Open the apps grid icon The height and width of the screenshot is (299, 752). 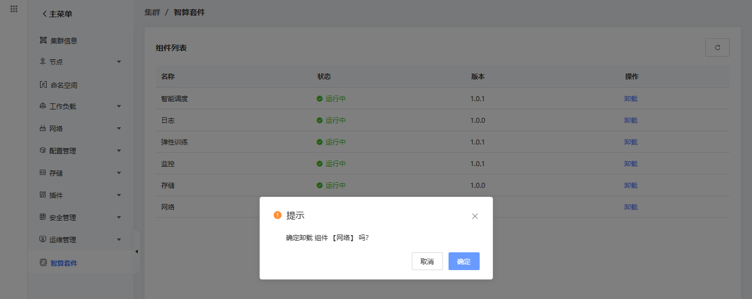[14, 9]
